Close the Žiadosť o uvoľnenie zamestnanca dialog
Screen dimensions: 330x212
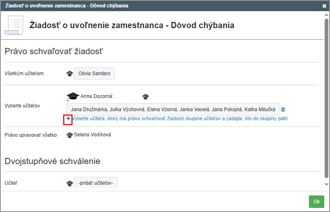pos(325,6)
